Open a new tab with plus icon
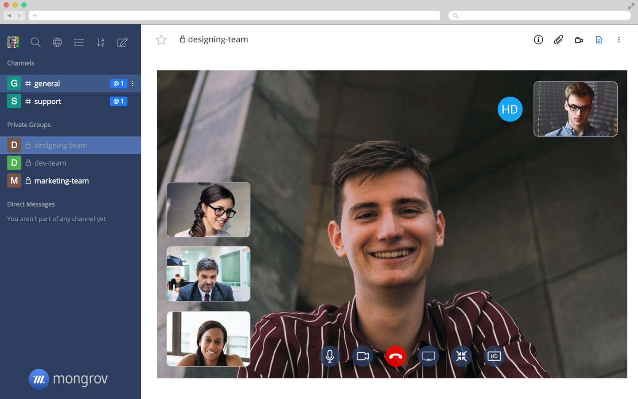 pos(35,16)
